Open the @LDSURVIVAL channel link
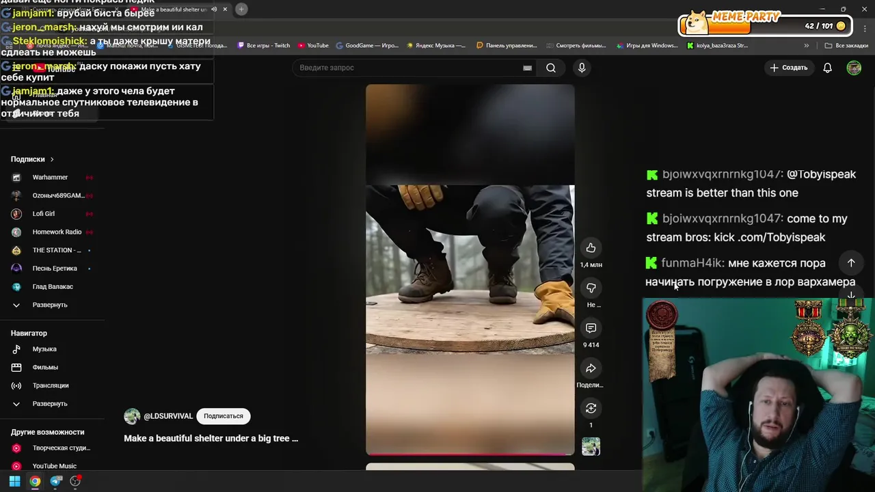 pos(168,416)
